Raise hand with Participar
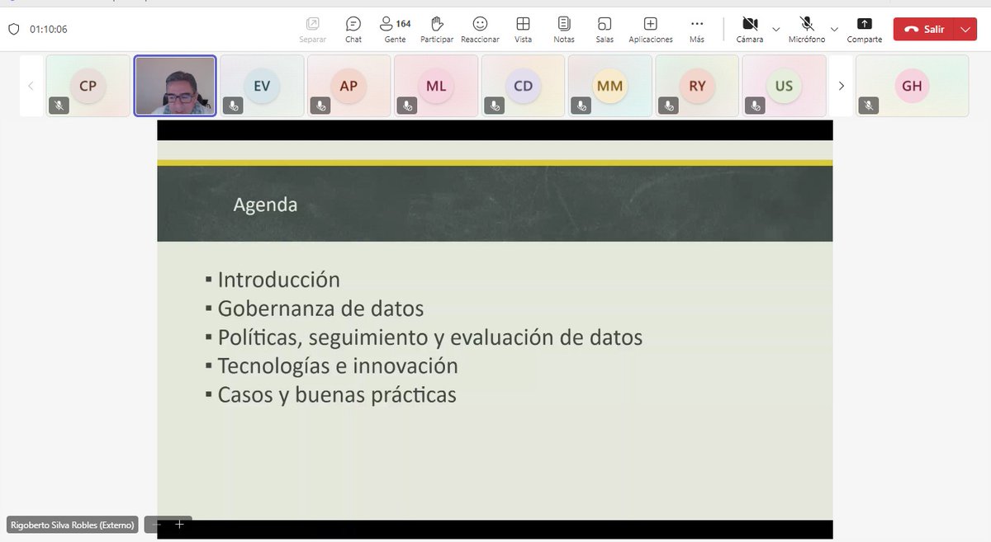 pos(437,29)
